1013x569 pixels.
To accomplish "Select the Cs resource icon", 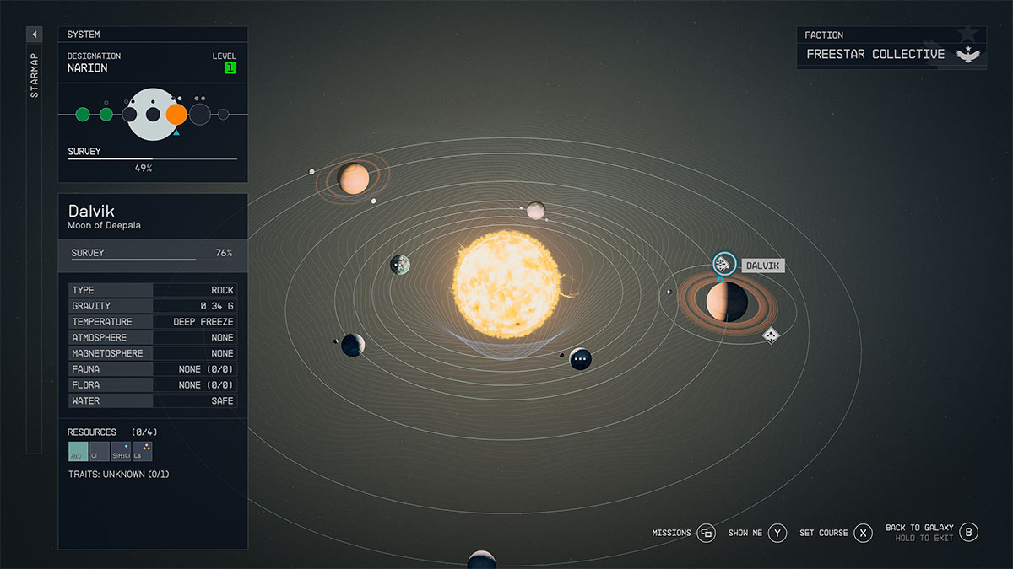I will click(142, 451).
